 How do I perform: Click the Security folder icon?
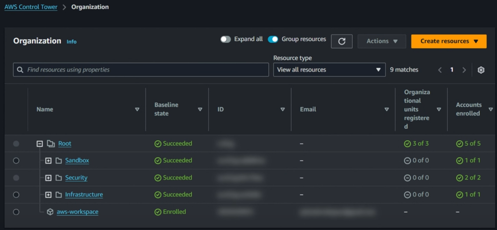click(59, 178)
